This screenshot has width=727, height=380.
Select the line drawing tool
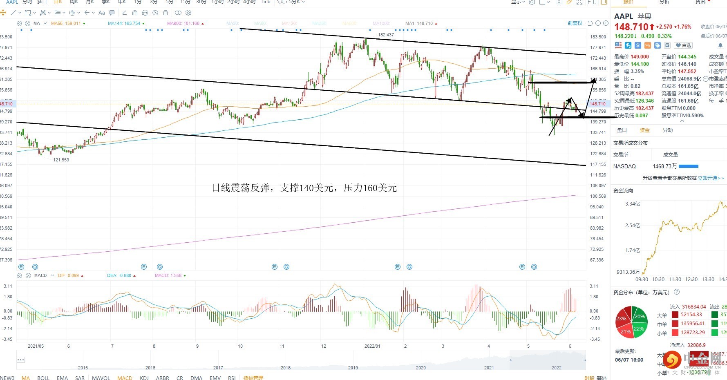coord(13,13)
